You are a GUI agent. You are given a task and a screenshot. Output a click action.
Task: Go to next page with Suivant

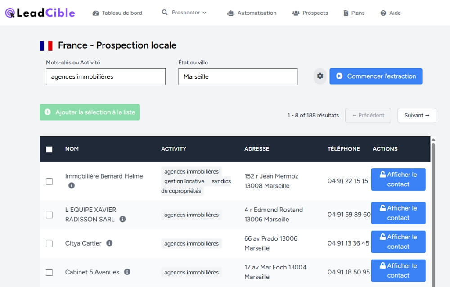pos(416,115)
